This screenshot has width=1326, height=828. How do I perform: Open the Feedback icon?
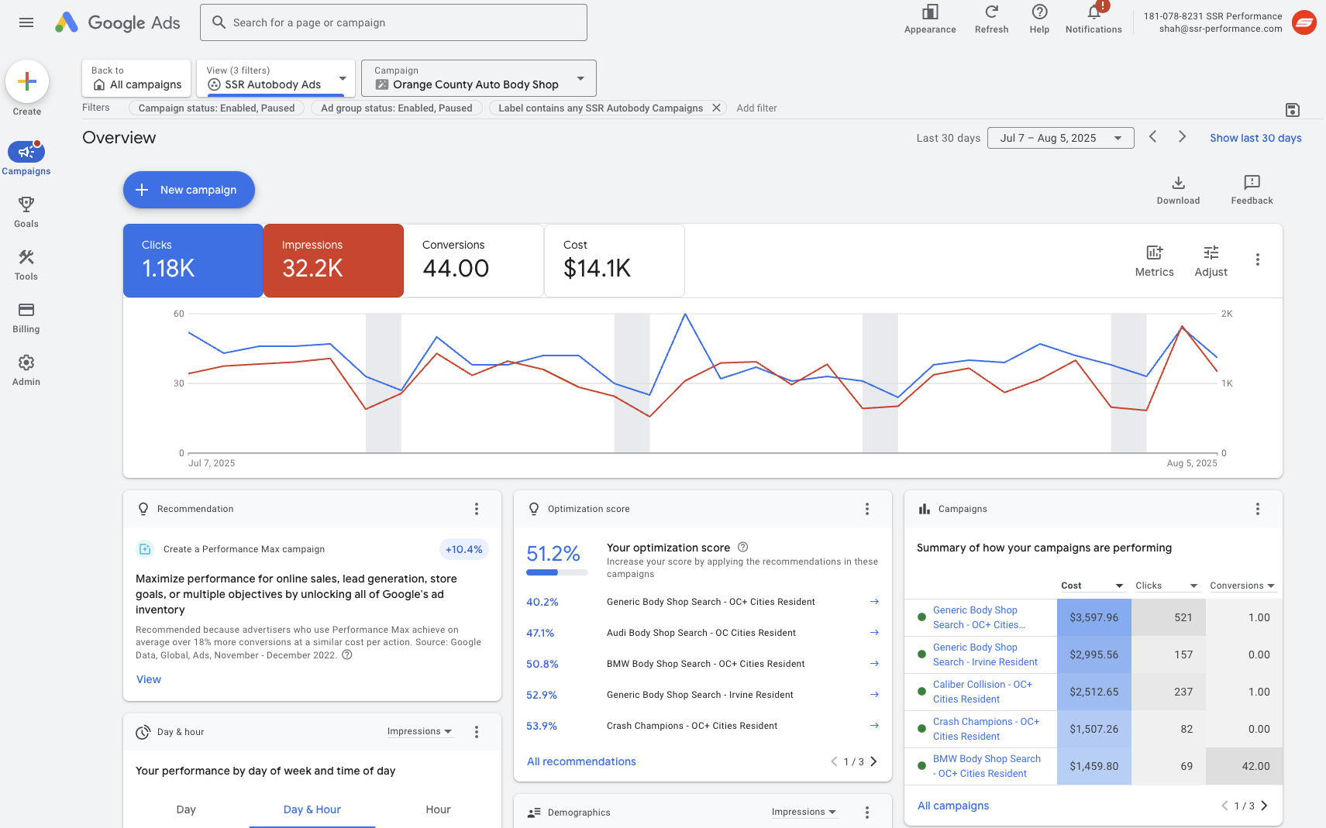(1252, 190)
